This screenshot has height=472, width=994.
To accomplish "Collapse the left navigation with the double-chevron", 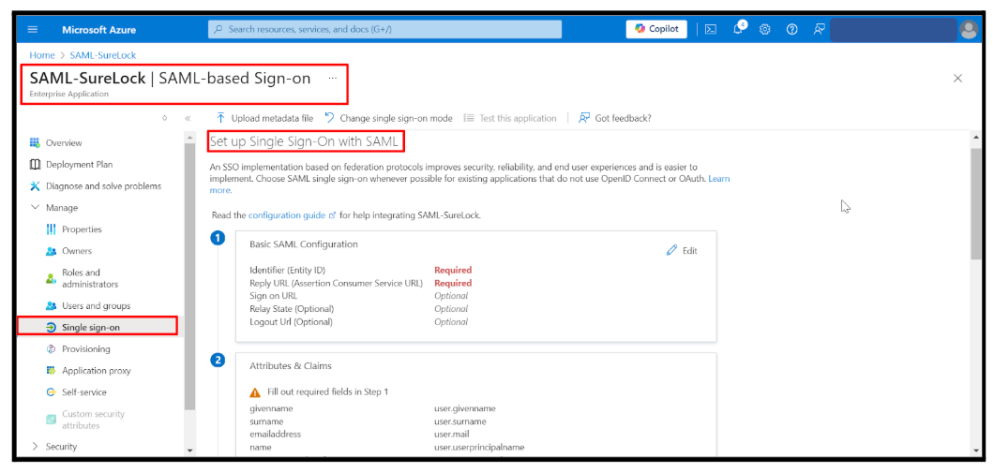I will pyautogui.click(x=188, y=118).
